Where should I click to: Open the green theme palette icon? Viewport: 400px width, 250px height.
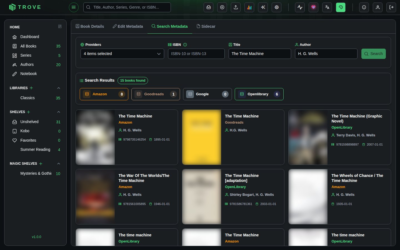pyautogui.click(x=341, y=7)
